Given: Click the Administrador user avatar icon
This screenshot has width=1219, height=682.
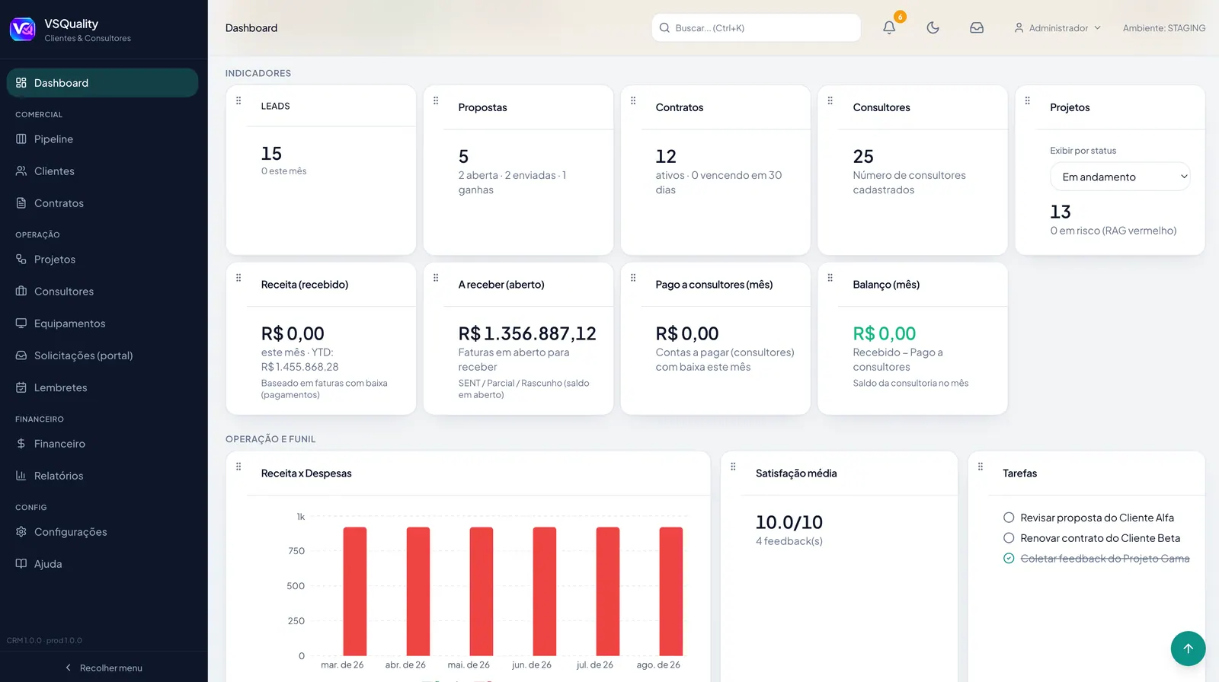Looking at the screenshot, I should coord(1019,28).
